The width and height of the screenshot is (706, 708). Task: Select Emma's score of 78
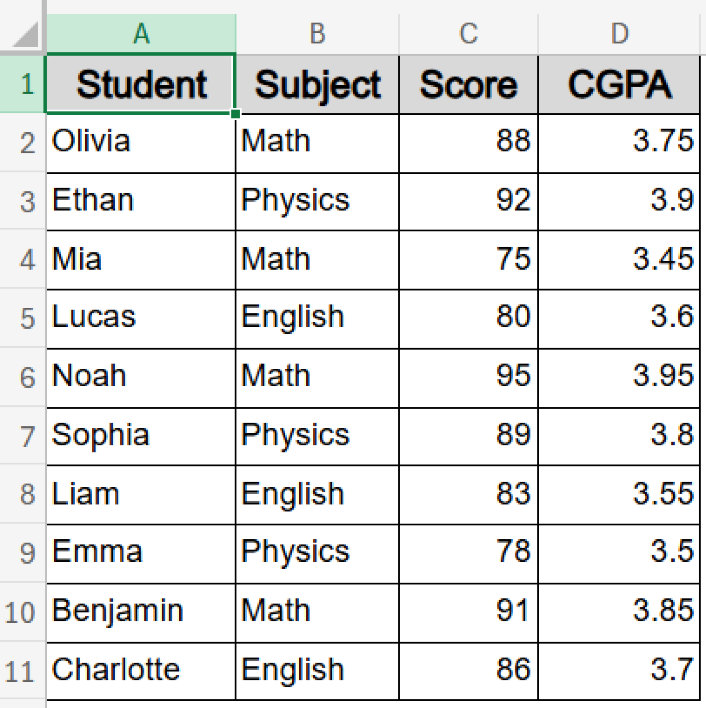tap(468, 553)
